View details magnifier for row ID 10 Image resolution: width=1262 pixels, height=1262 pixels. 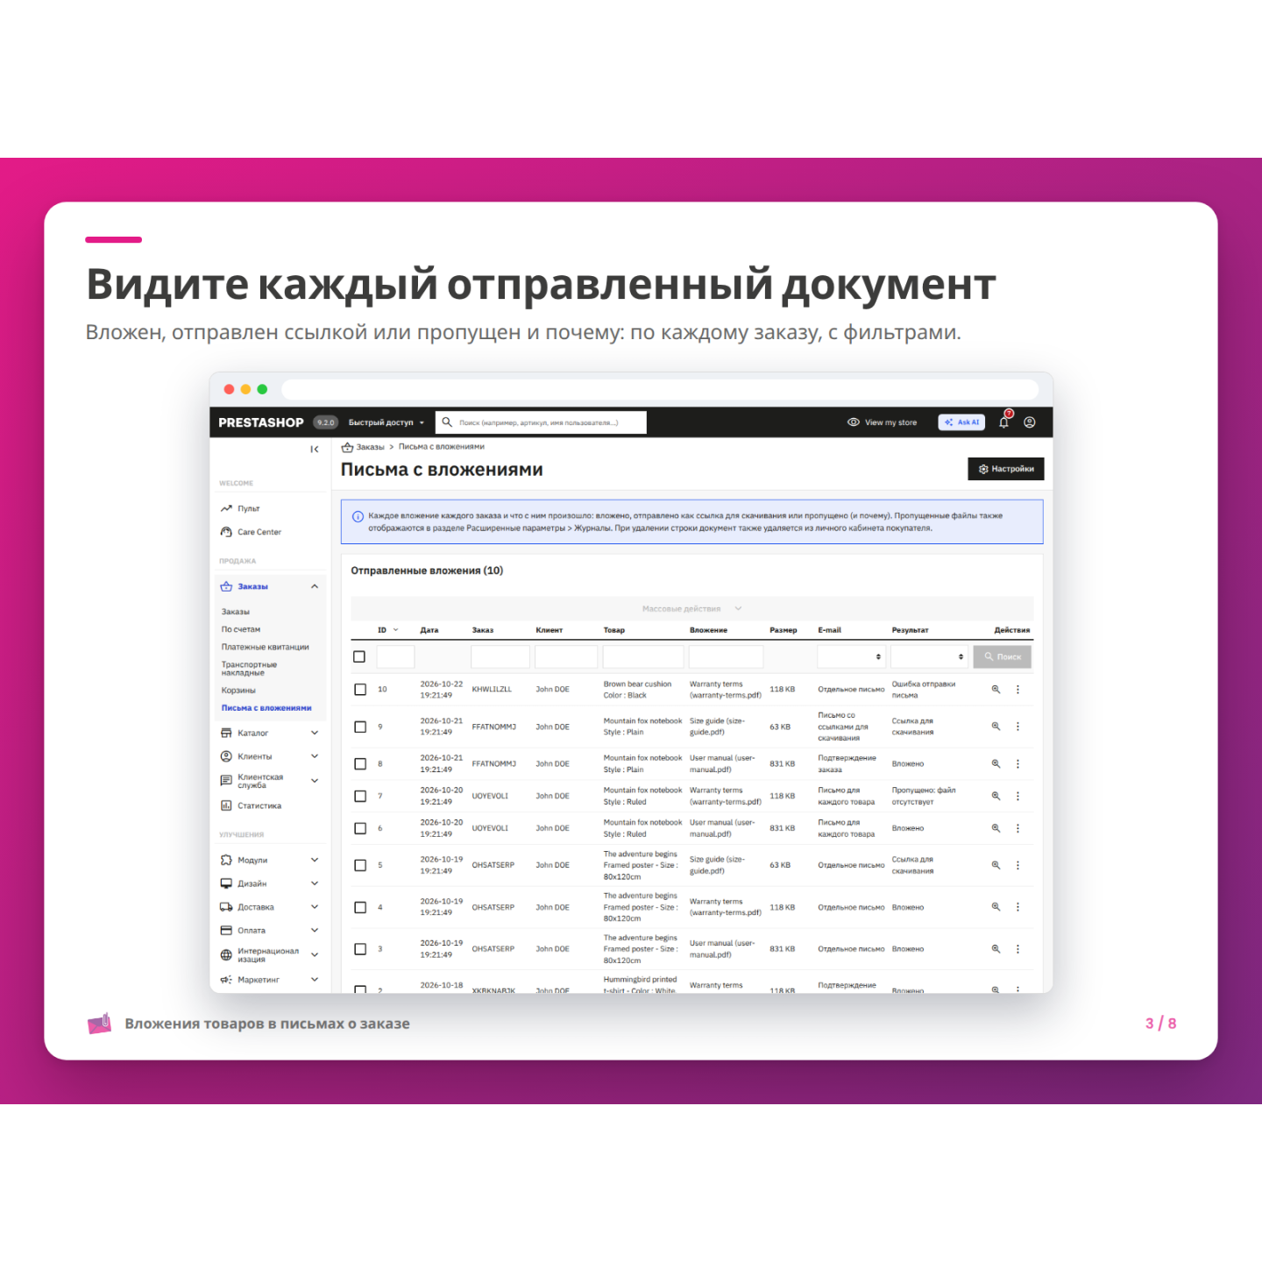tap(996, 690)
